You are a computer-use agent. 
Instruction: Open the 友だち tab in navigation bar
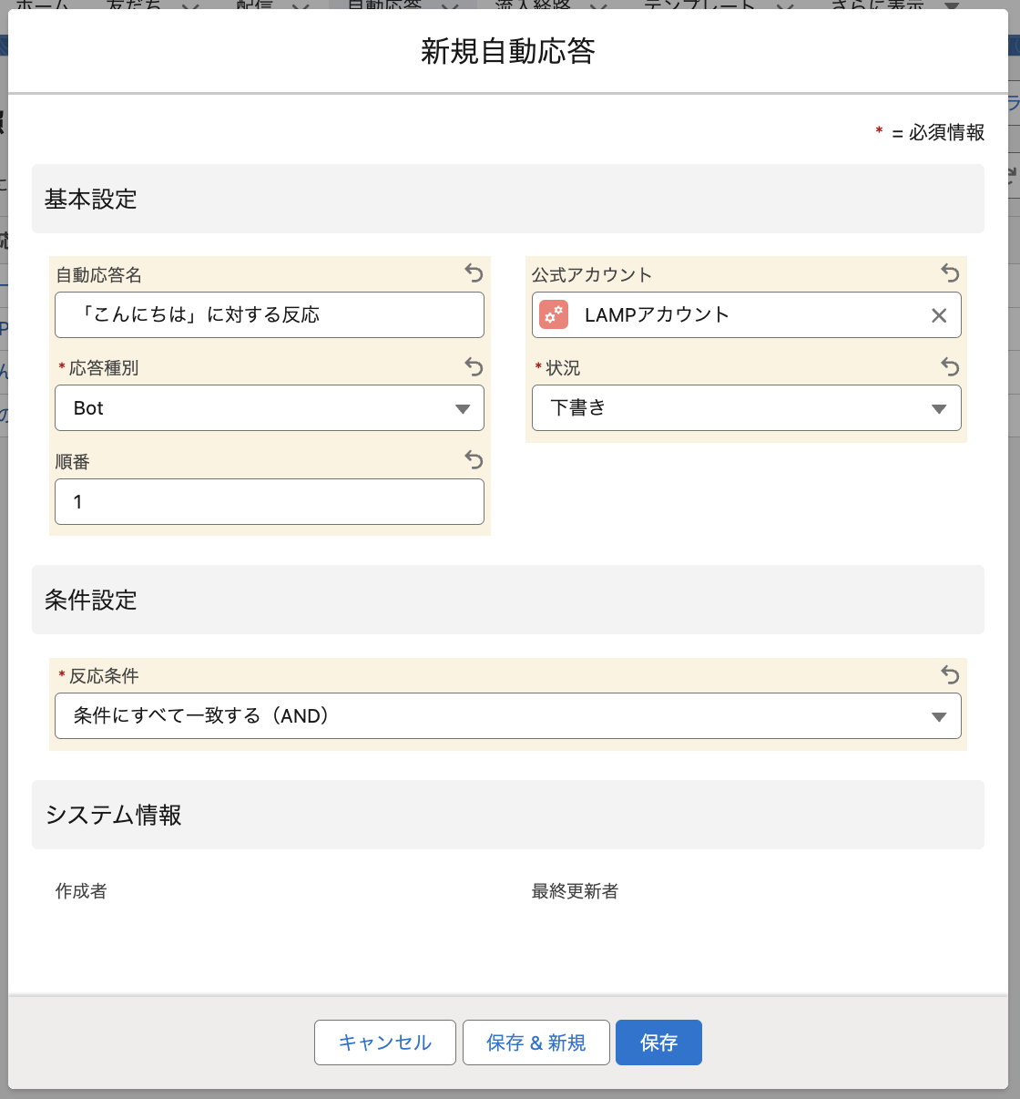134,5
